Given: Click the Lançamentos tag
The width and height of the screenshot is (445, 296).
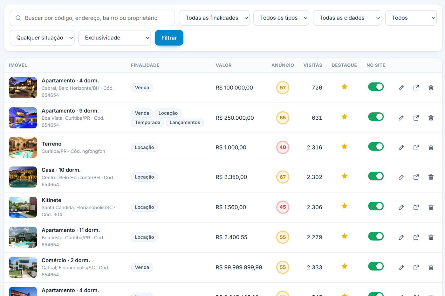Looking at the screenshot, I should click(x=185, y=123).
